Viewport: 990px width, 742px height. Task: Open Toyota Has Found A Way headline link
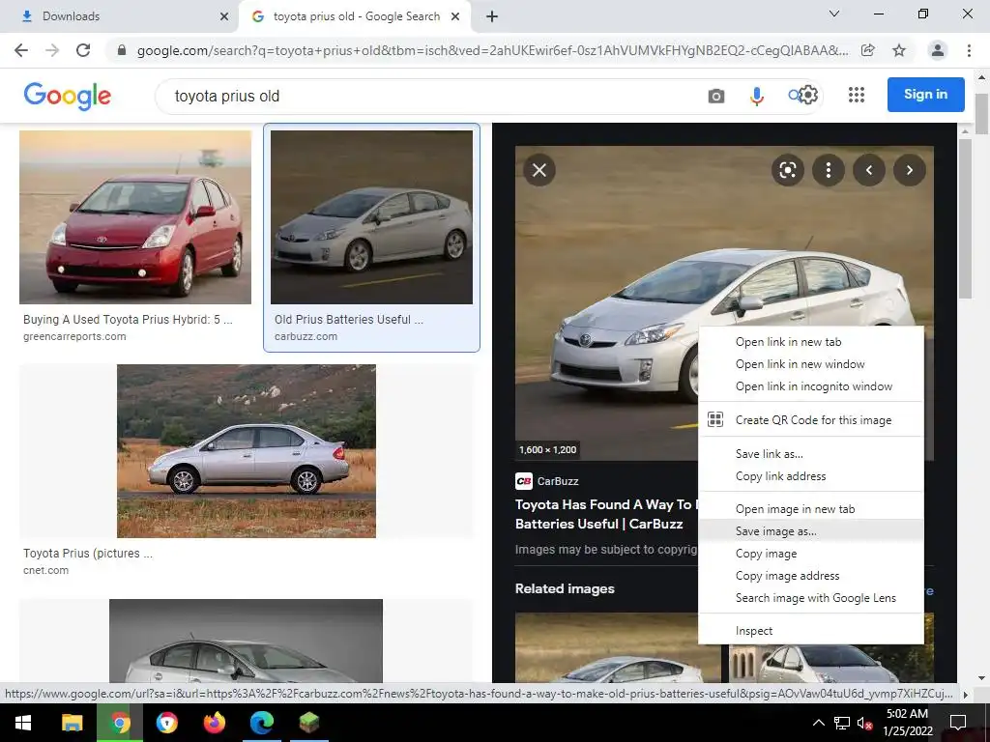click(x=606, y=514)
